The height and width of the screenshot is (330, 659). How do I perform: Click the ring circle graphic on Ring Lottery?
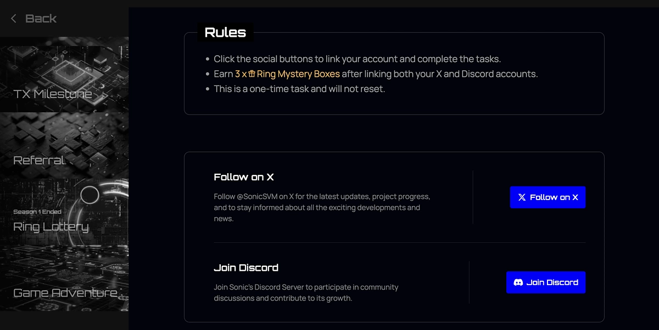[90, 195]
